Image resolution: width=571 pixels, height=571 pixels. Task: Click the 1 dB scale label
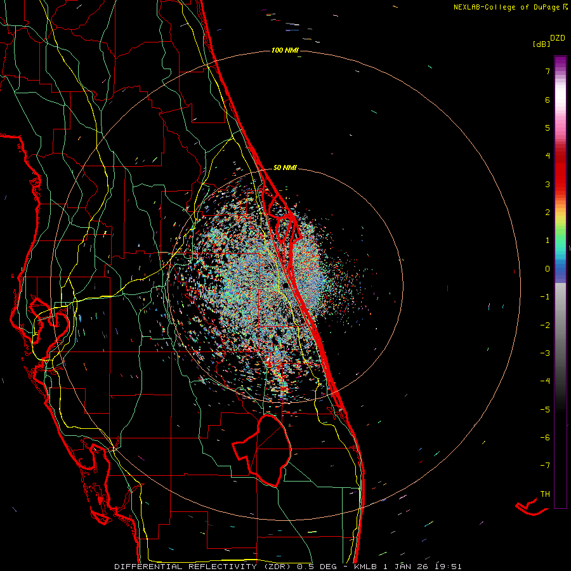[548, 240]
